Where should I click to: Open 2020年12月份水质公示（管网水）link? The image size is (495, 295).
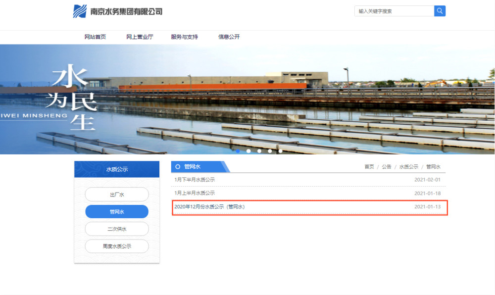(x=209, y=207)
